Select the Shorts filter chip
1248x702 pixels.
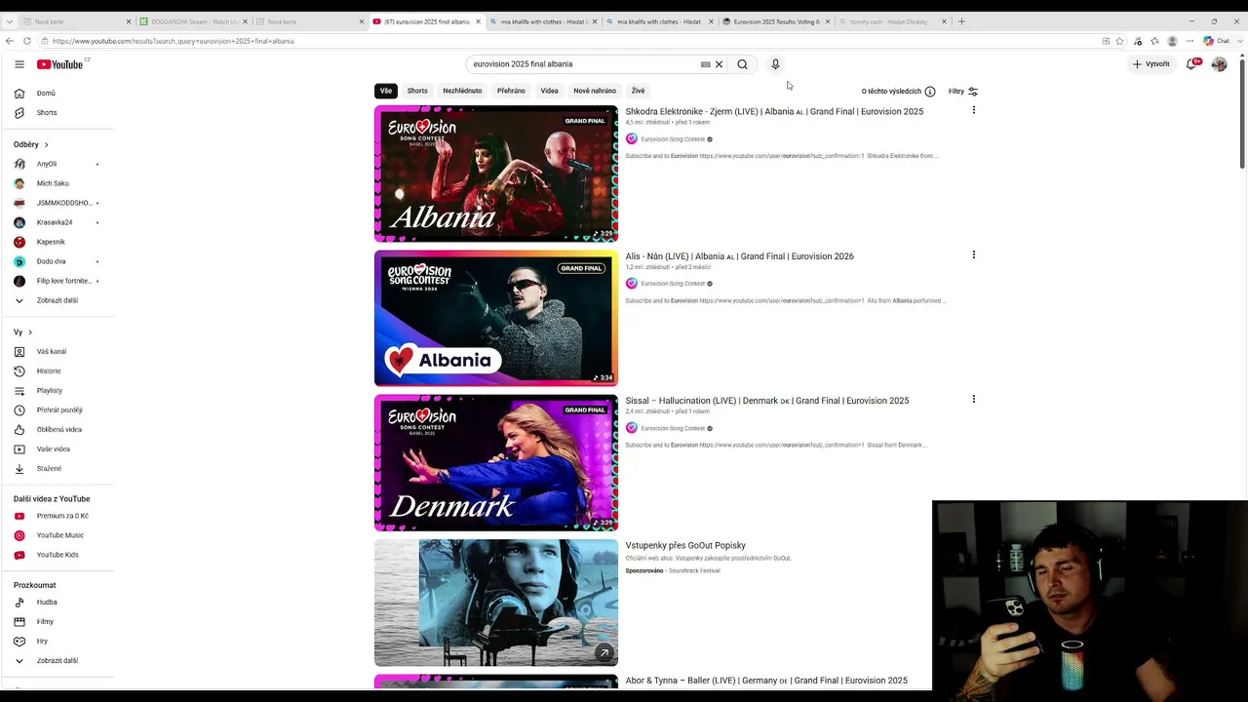click(x=417, y=91)
